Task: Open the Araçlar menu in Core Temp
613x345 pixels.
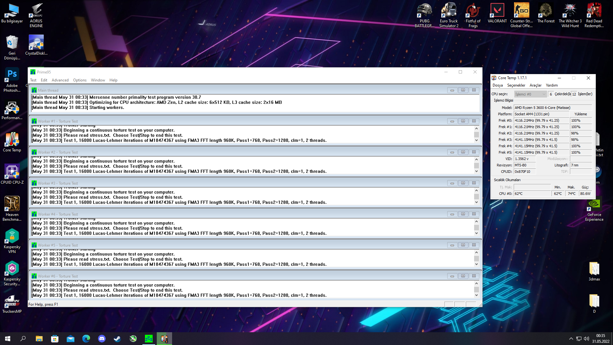Action: pos(535,85)
